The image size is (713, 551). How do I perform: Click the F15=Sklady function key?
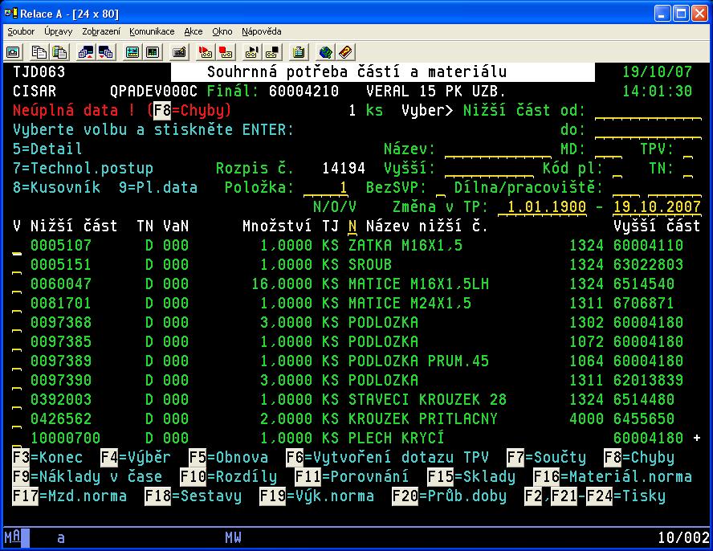471,476
